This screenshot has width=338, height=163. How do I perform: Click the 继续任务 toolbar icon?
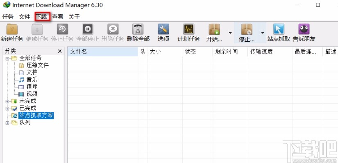(x=37, y=29)
